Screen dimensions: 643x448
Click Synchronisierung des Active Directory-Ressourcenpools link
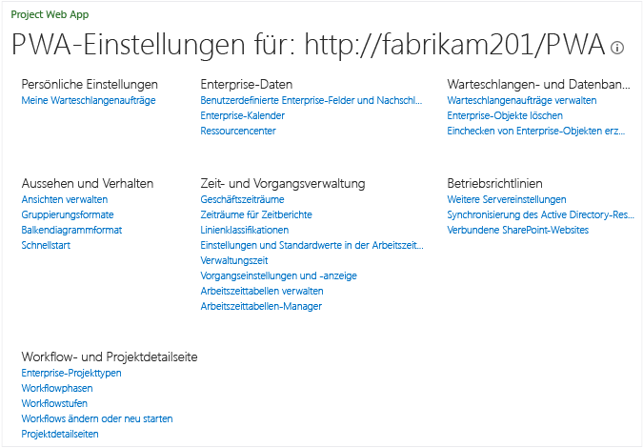(x=540, y=215)
